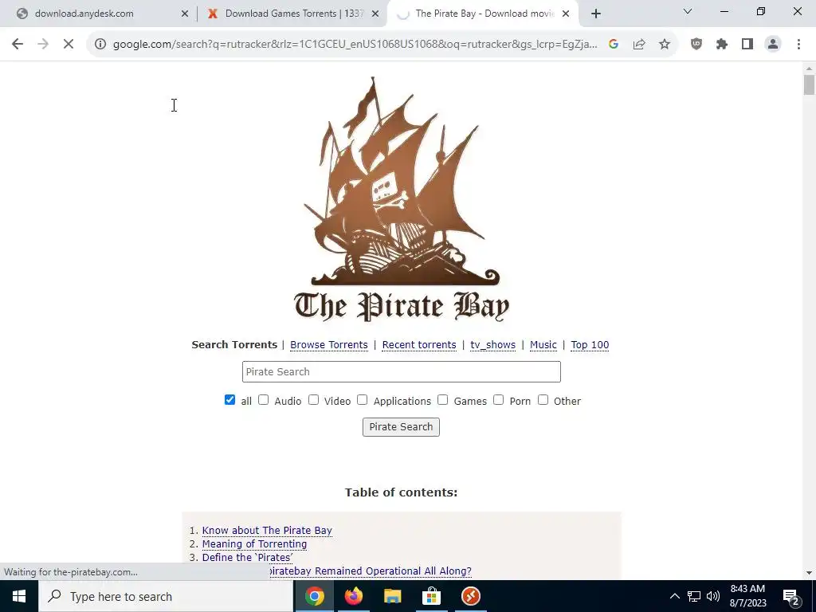This screenshot has width=816, height=612.
Task: Open network status tray icon
Action: pos(694,596)
